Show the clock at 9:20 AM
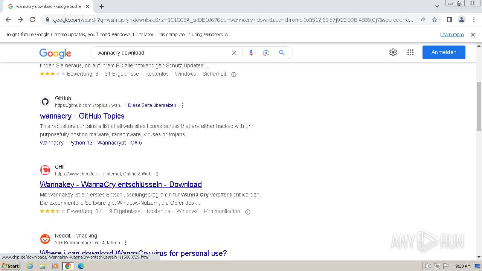482x271 pixels. (463, 266)
